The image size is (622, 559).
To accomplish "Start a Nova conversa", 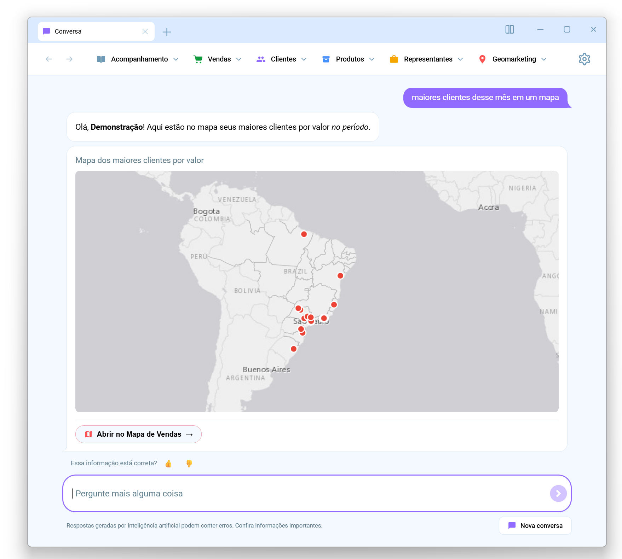I will tap(535, 525).
